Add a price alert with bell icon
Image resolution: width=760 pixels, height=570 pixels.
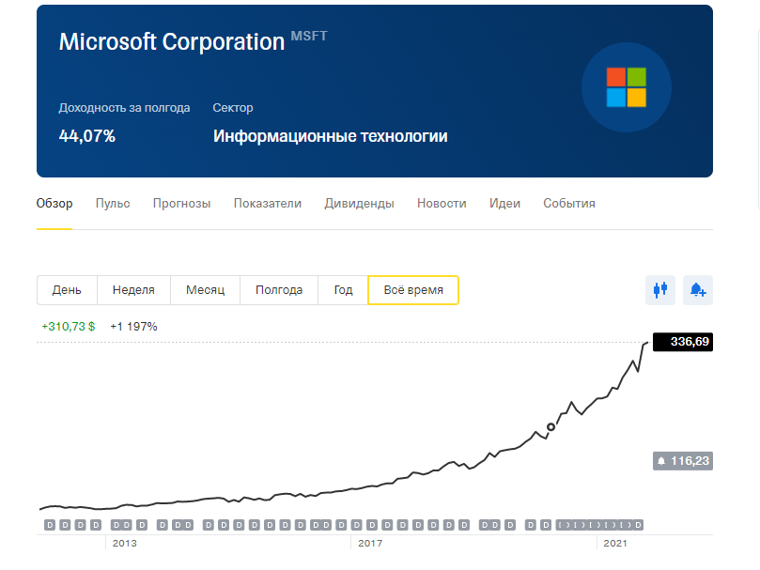pos(698,290)
